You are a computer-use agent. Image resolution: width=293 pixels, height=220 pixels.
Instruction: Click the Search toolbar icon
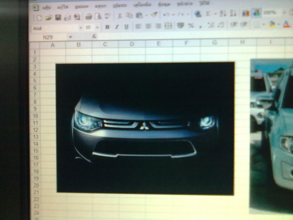point(77,17)
